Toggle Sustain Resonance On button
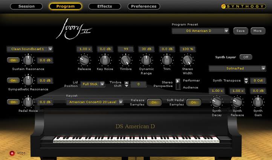Screen dimensions: 272x160 (13, 60)
